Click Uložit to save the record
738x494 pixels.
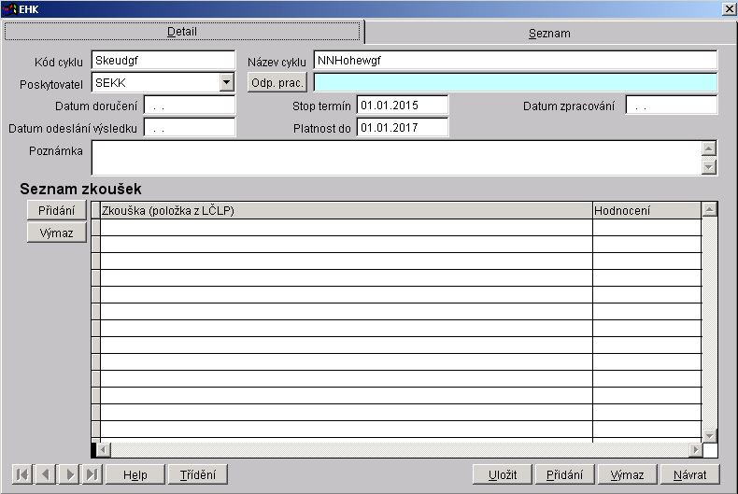(x=508, y=474)
